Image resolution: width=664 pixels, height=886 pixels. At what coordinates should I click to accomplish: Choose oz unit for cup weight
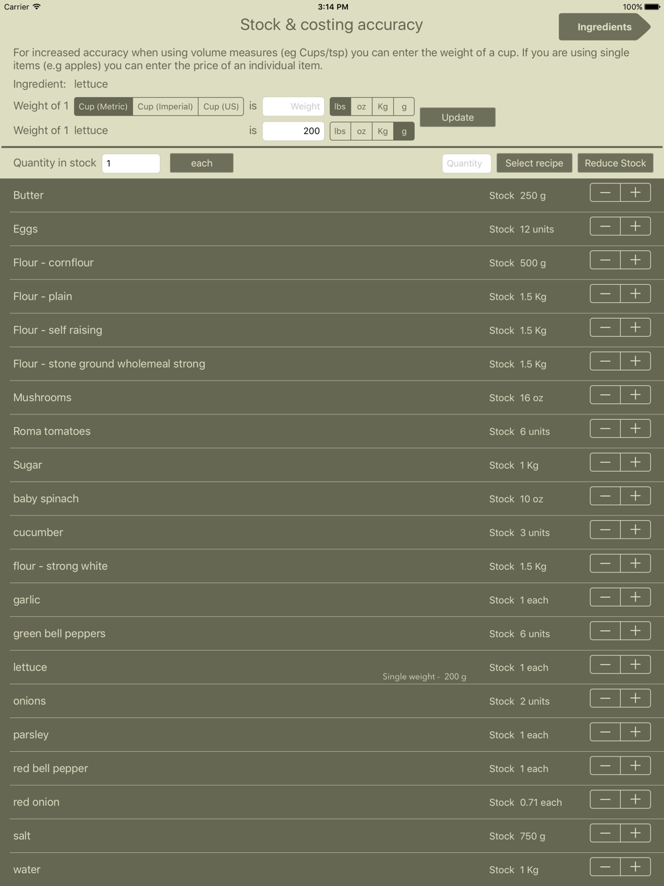pyautogui.click(x=361, y=106)
